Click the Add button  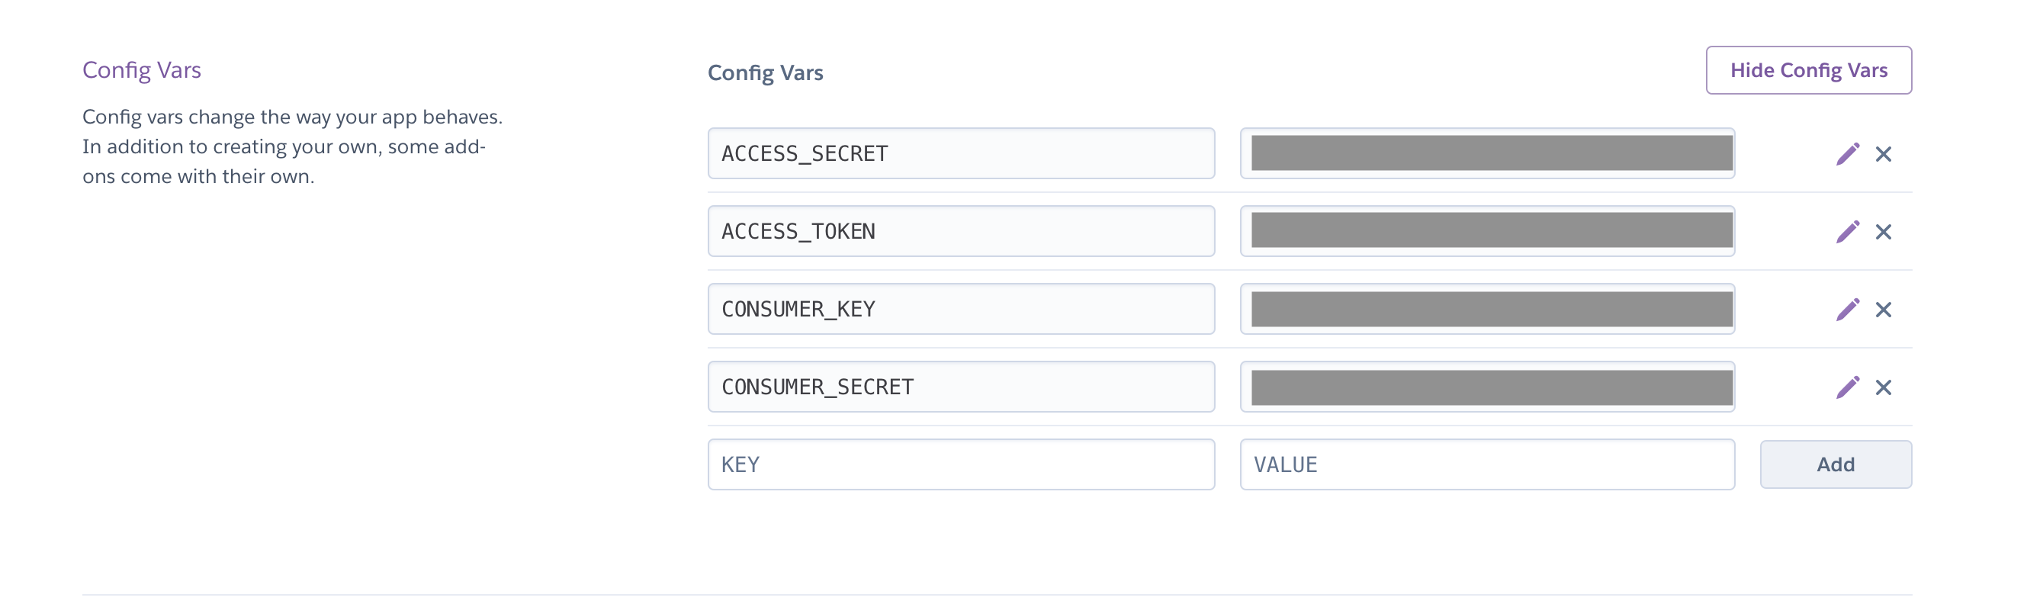[x=1835, y=464]
